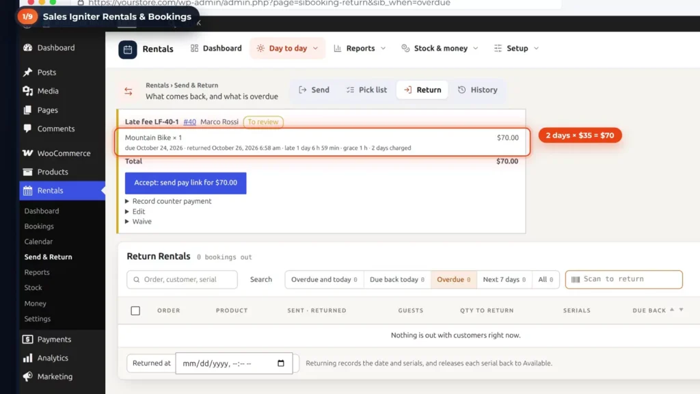Screen dimensions: 700x394
Task: Switch to the Send tab
Action: [314, 90]
